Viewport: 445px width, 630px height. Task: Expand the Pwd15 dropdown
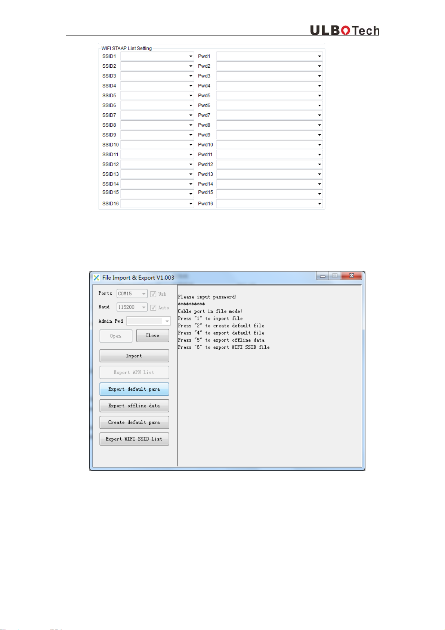[319, 194]
